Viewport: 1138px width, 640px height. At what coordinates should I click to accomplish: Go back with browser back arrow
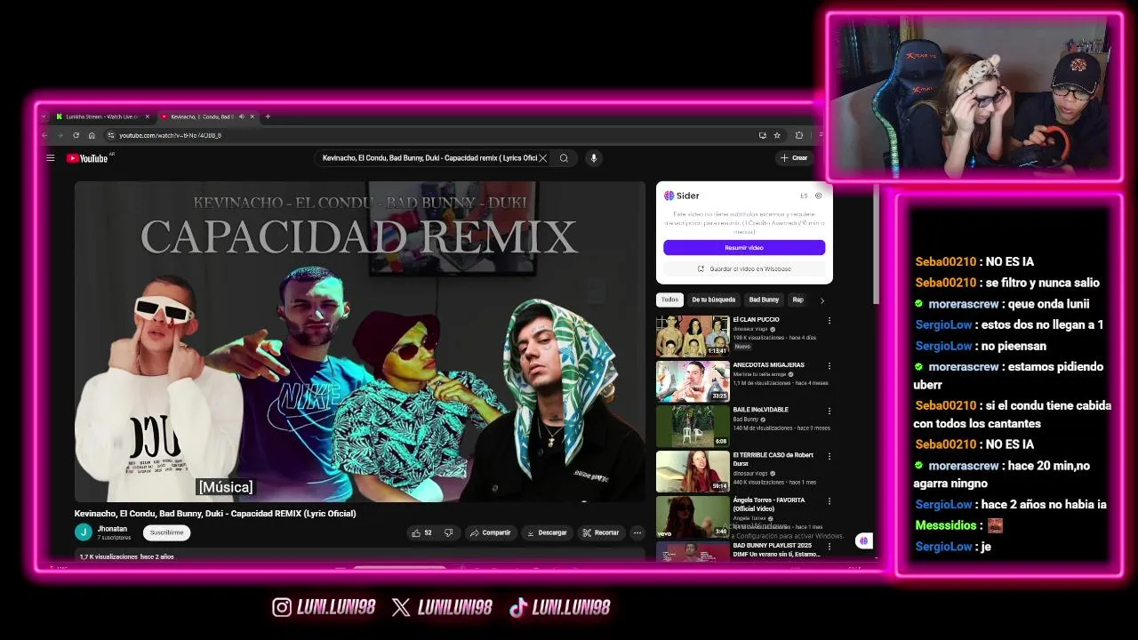pos(44,135)
